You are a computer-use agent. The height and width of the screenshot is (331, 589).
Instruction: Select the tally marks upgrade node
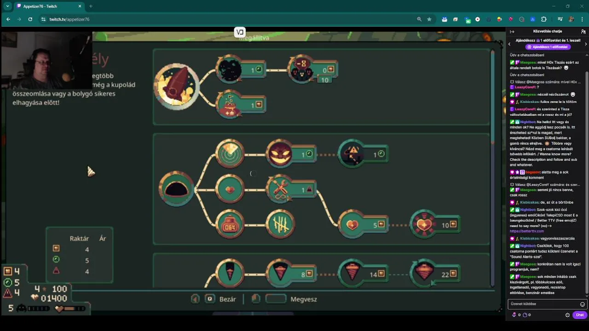[x=280, y=224]
